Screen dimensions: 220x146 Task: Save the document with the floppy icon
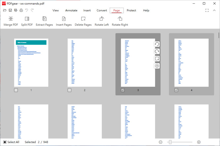[x=10, y=10]
